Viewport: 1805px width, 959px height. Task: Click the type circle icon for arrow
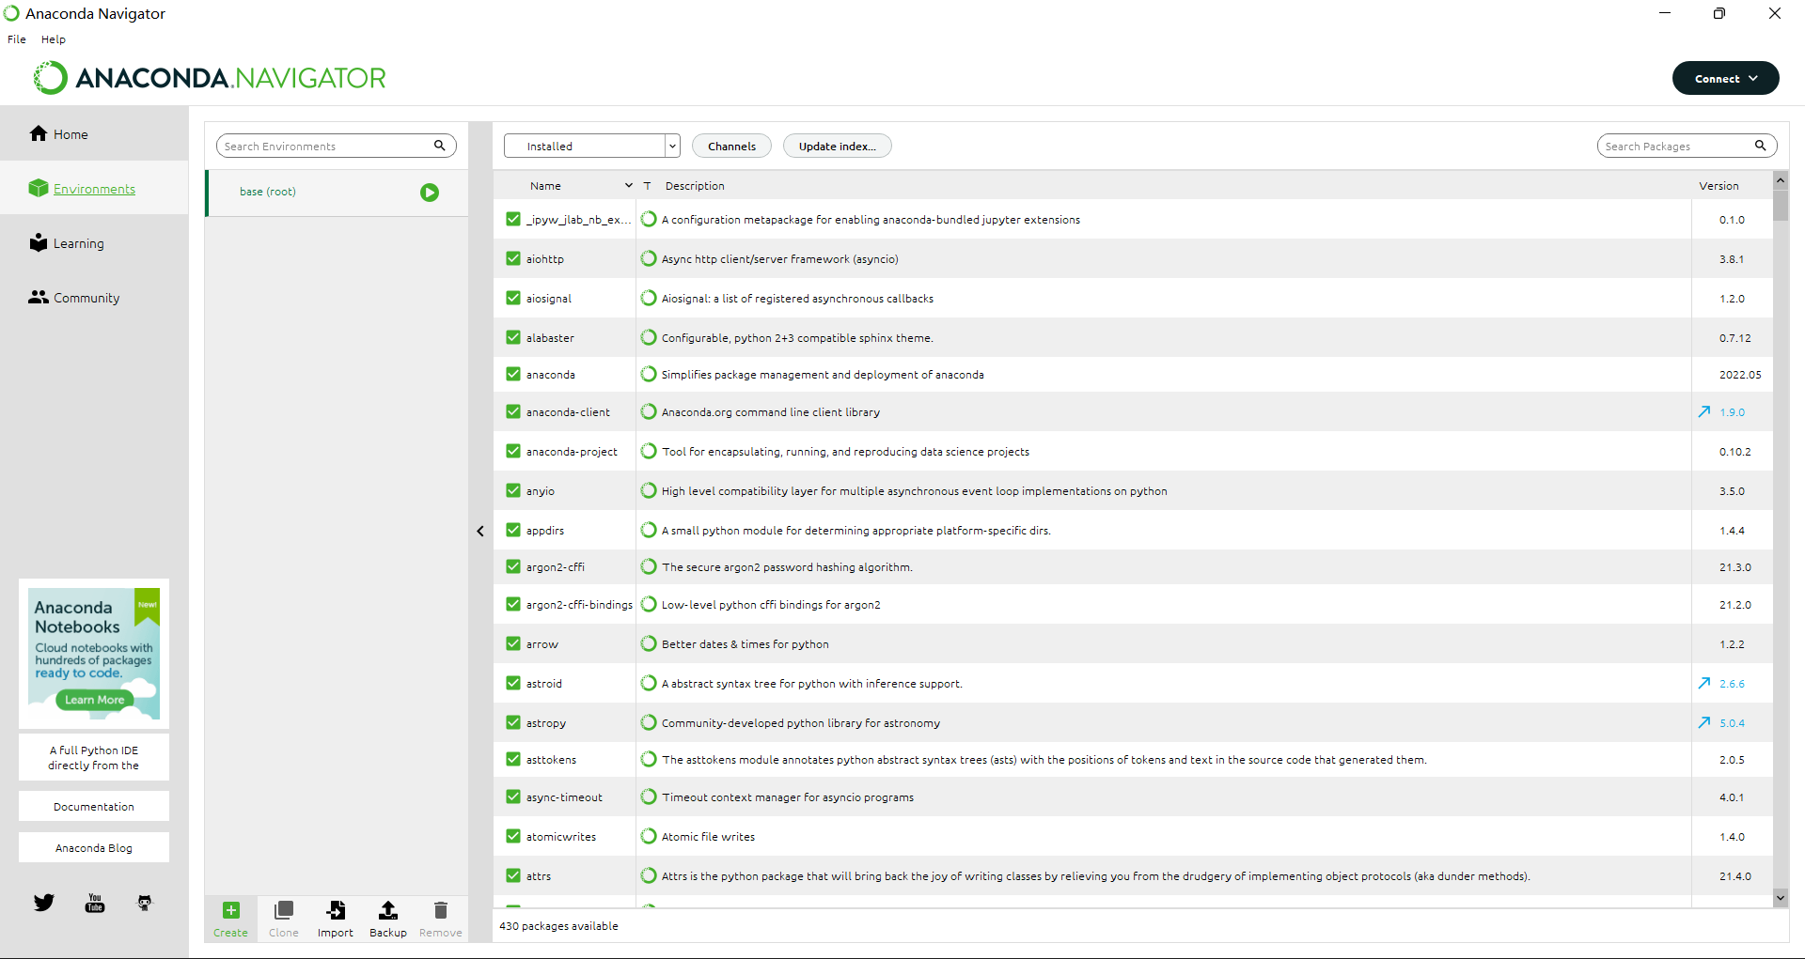649,643
